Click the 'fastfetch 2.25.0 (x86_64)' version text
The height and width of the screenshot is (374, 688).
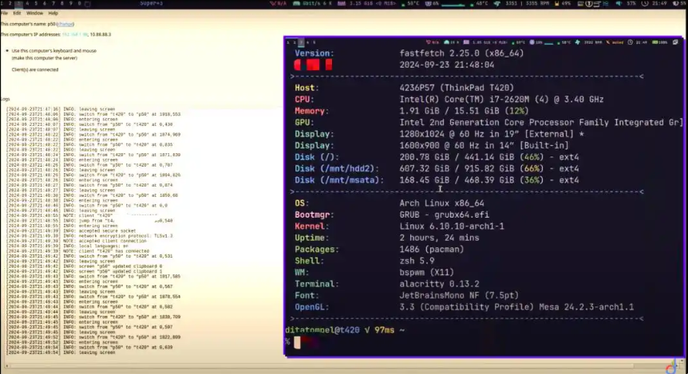[x=461, y=53]
